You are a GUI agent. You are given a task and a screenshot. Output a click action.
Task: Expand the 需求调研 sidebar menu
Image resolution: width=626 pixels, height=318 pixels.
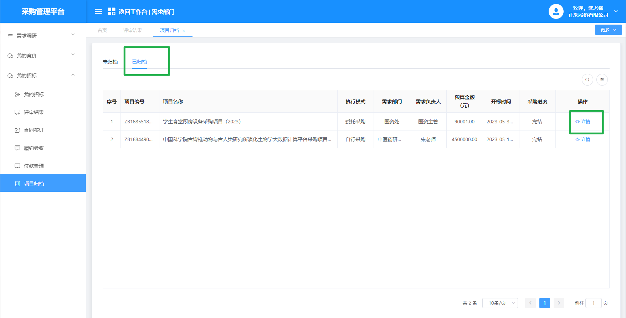(43, 36)
